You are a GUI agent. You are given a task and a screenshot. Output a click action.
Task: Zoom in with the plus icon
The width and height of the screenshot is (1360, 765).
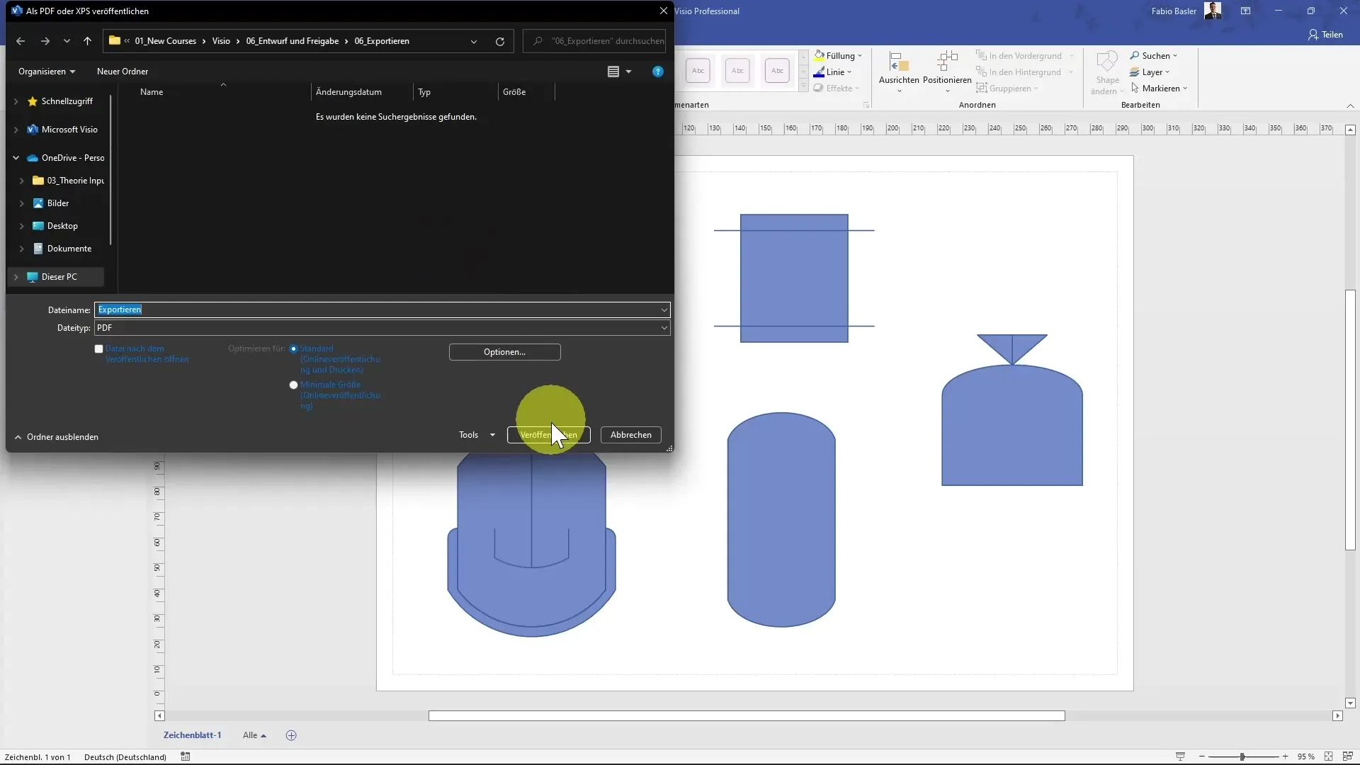pyautogui.click(x=1286, y=756)
